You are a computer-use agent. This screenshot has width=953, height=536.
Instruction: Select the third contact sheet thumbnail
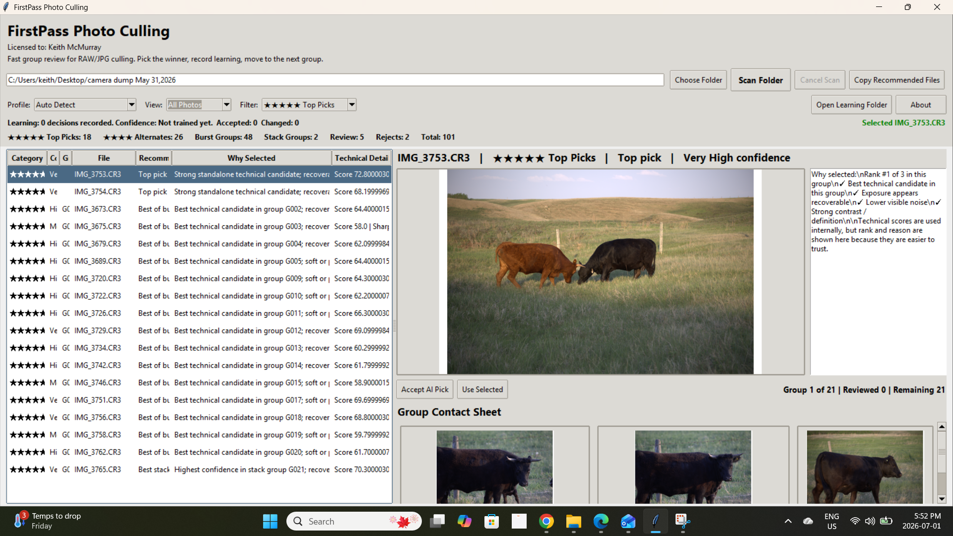point(865,467)
